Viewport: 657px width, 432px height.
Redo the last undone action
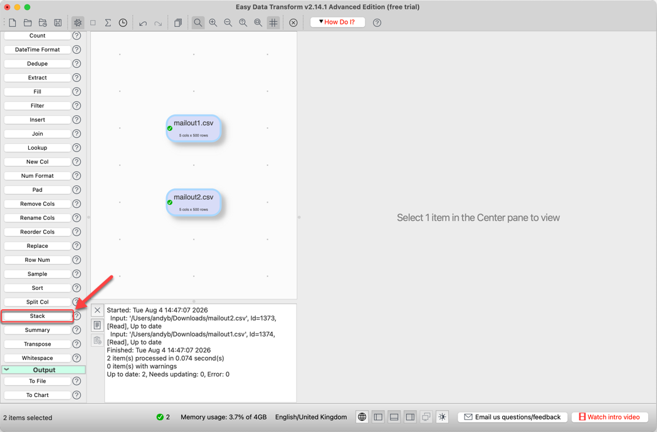tap(158, 23)
